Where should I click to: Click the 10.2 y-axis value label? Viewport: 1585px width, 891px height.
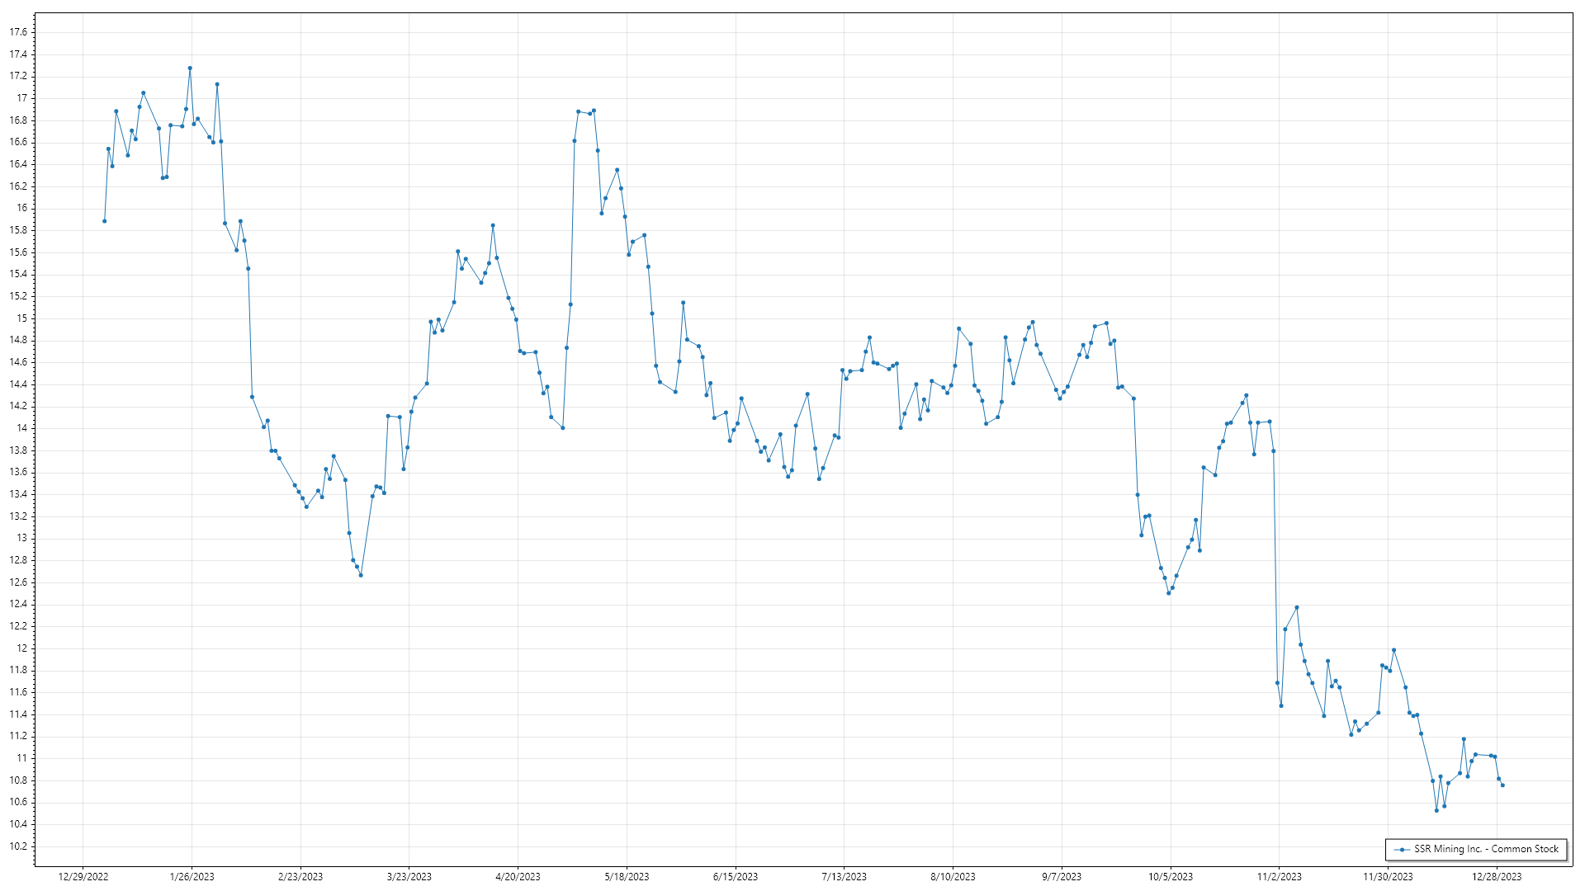18,846
